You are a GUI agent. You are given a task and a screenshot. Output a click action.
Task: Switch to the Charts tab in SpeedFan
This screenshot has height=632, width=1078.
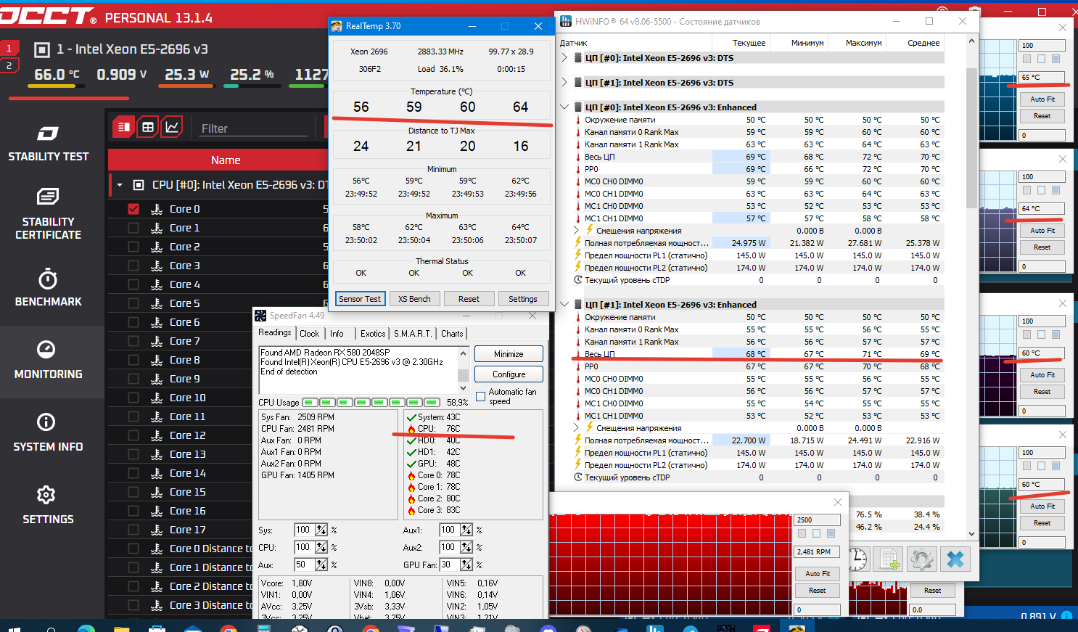click(x=452, y=334)
